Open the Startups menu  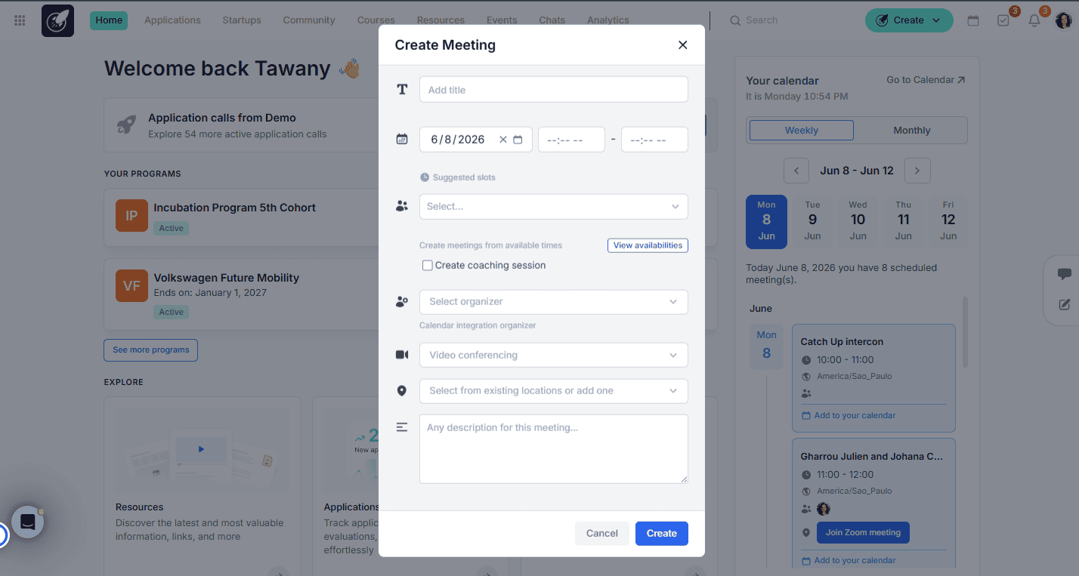(242, 20)
